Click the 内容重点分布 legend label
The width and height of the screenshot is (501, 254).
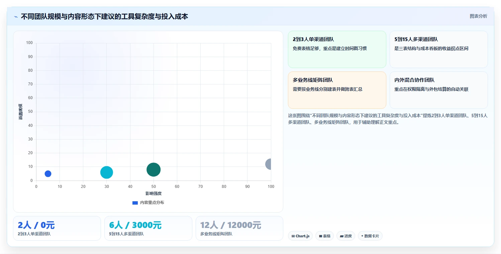[152, 203]
